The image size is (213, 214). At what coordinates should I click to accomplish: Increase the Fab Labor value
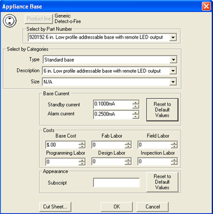click(x=128, y=143)
